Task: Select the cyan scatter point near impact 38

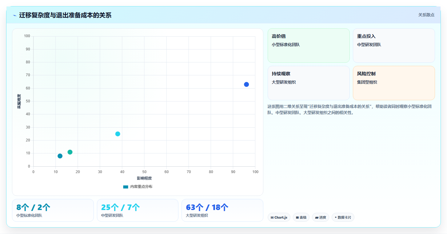Action: click(x=118, y=134)
